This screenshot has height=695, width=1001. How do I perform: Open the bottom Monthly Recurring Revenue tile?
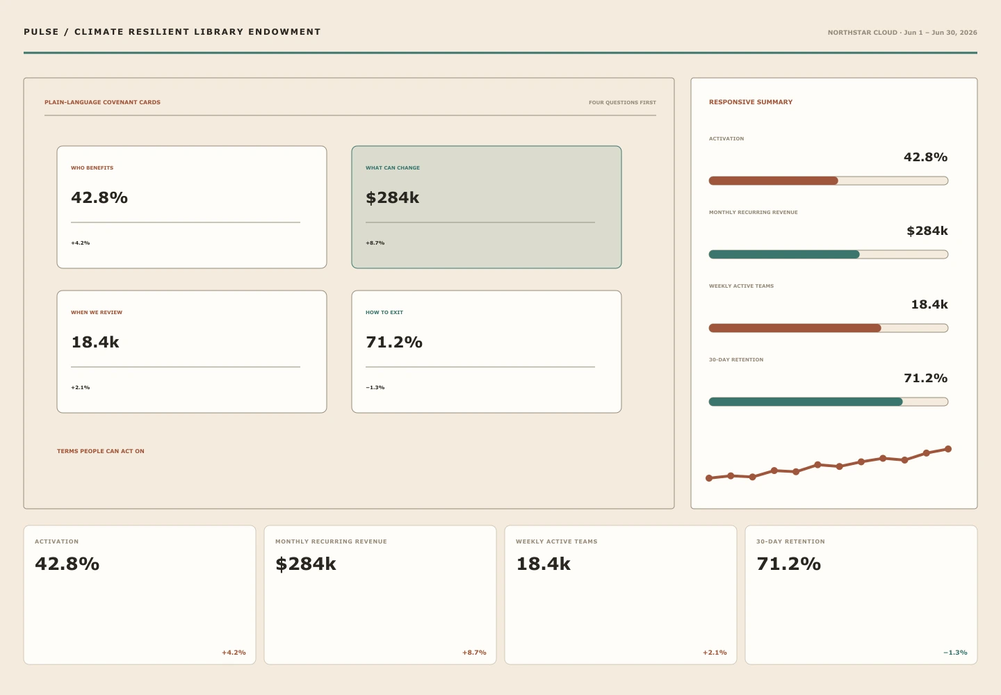click(x=380, y=595)
